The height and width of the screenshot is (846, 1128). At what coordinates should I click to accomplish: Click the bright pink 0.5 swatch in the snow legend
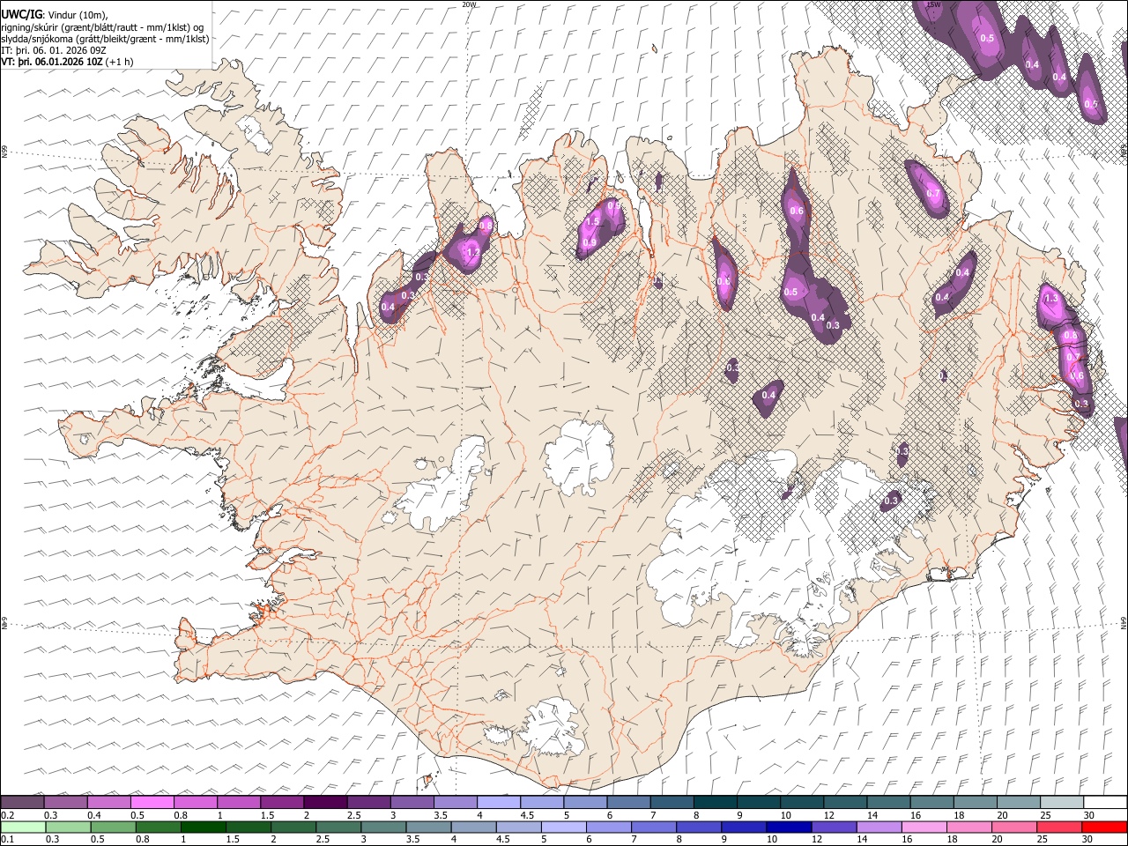pyautogui.click(x=151, y=802)
